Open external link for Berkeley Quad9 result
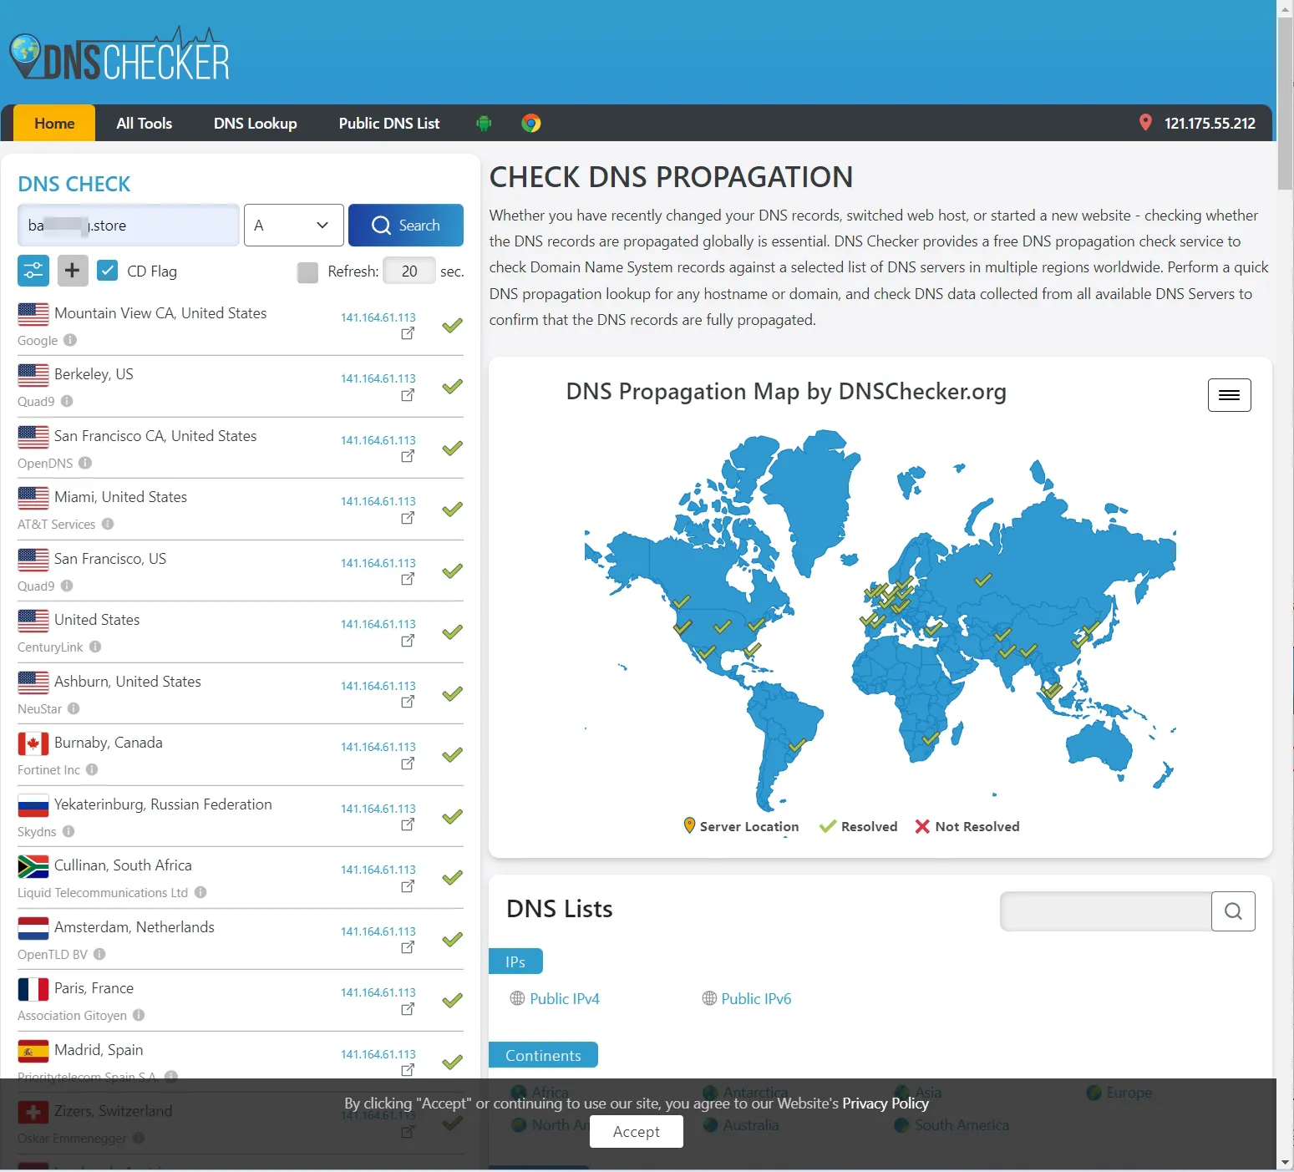Viewport: 1294px width, 1172px height. click(x=408, y=395)
